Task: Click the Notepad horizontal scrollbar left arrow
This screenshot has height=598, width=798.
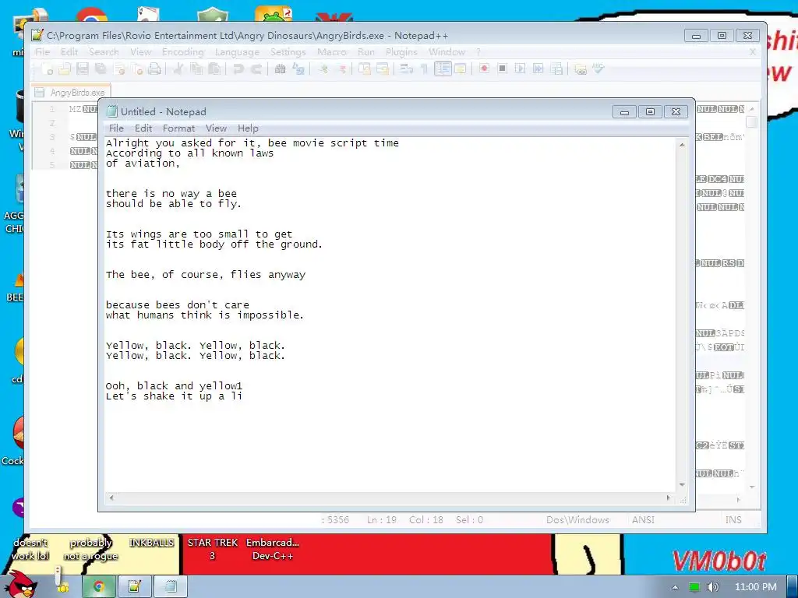Action: pyautogui.click(x=111, y=498)
